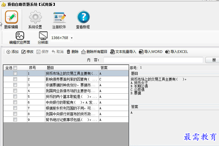Select question 货币的两个基本职能是
The height and width of the screenshot is (146, 219).
coord(72,97)
